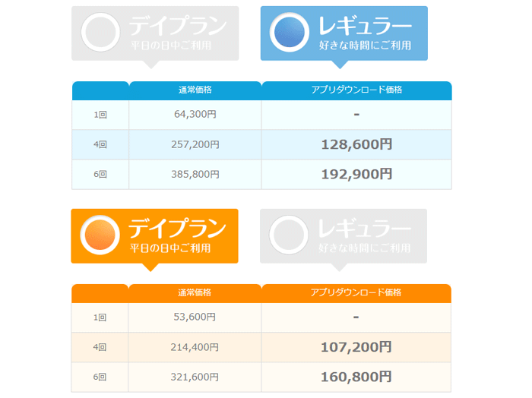
Task: Click the orange アプリダウンロード価格 column header
Action: 356,293
